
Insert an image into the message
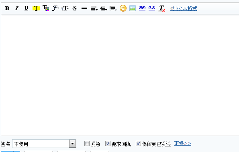(133, 8)
